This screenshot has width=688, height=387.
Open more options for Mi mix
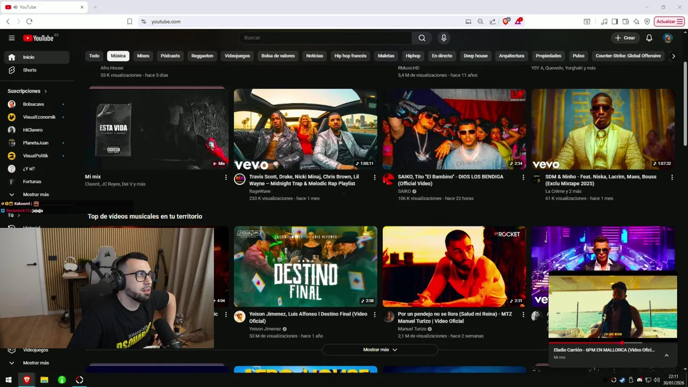[226, 177]
